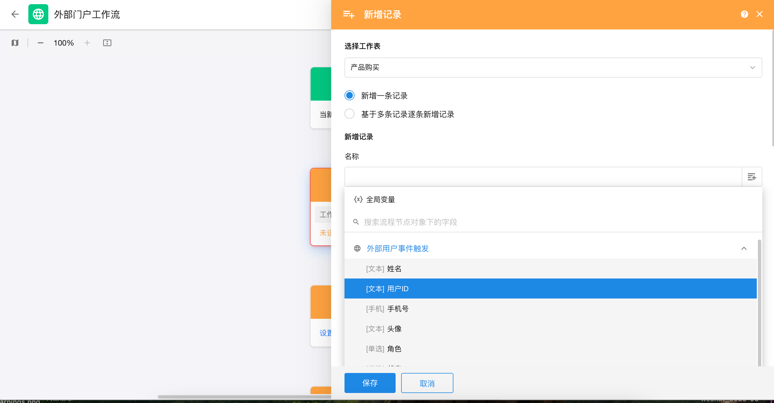
Task: Collapse the 外部用户事件触发 section
Action: [744, 248]
